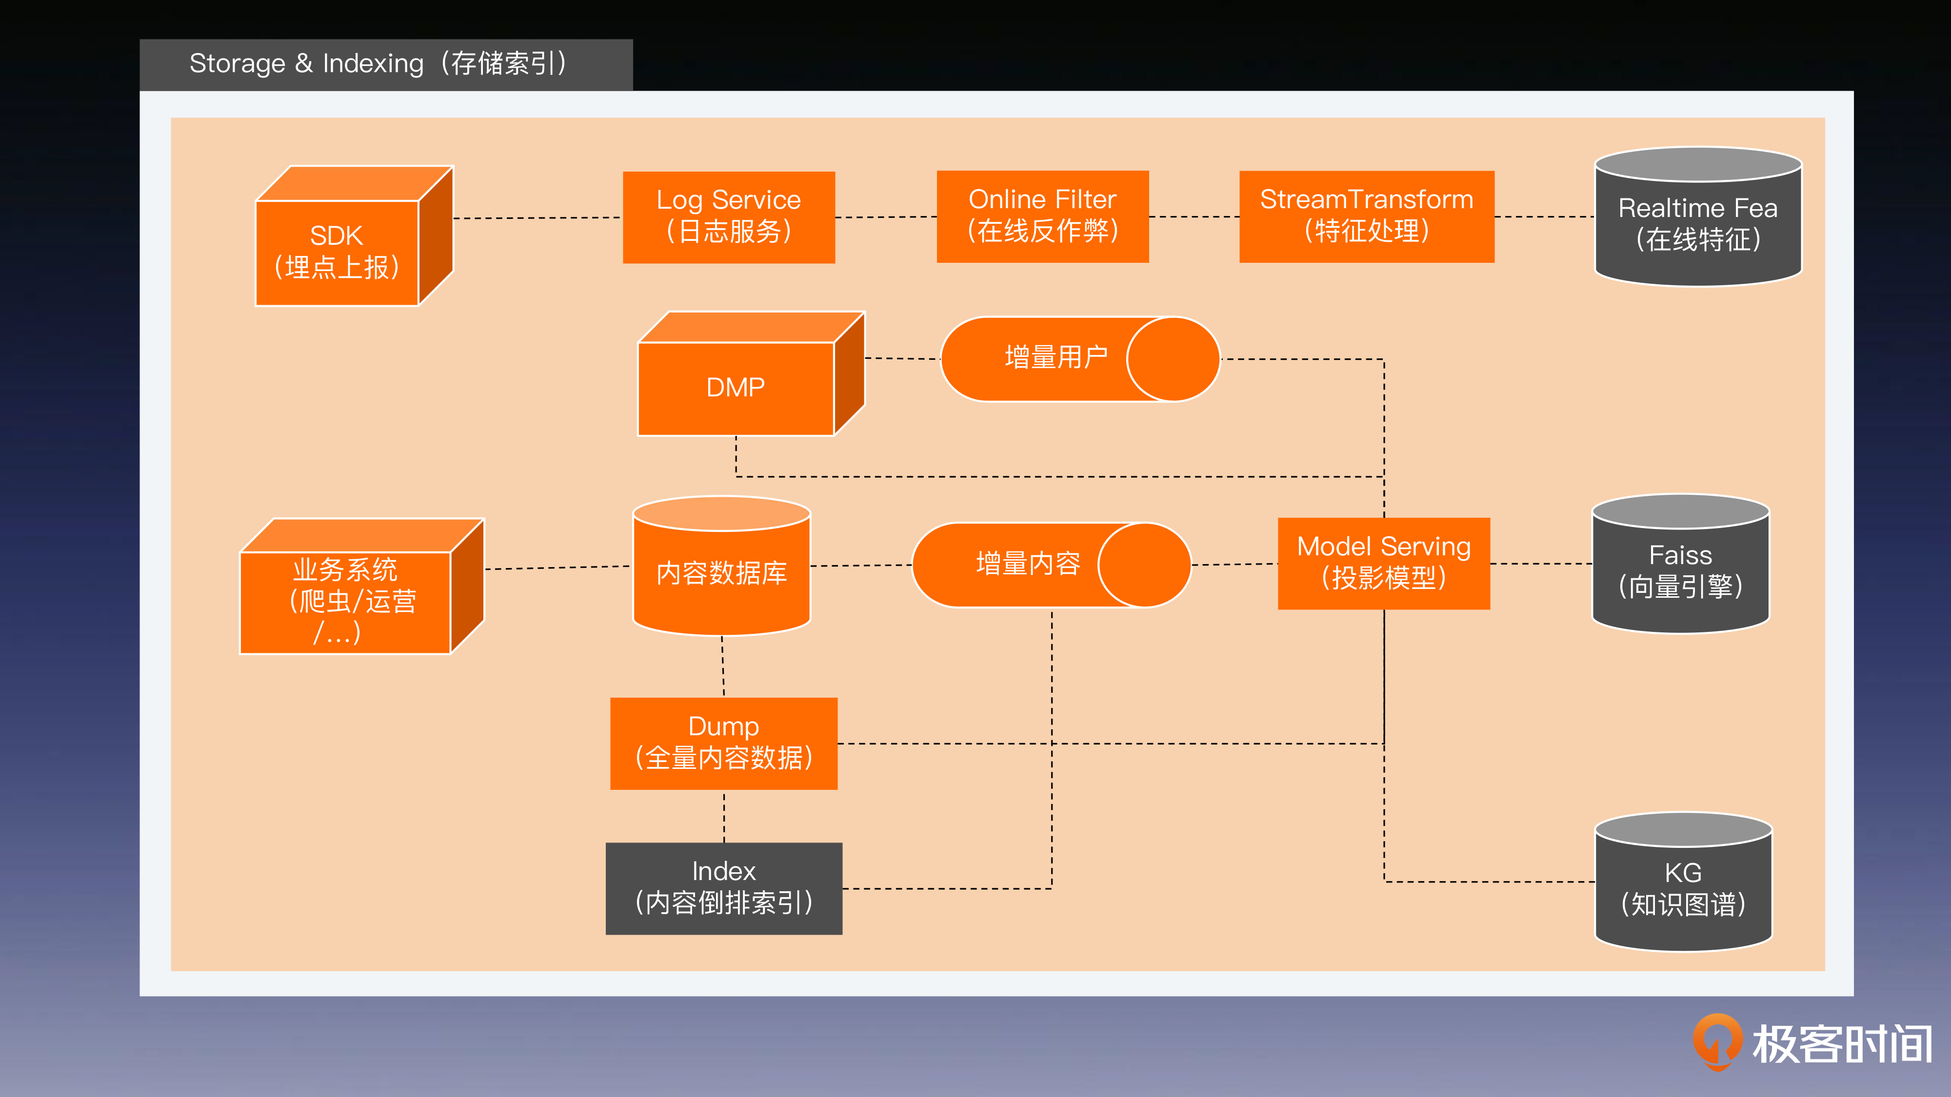Click the KG knowledge graph cylinder
Screen dimensions: 1951x1097
(x=1683, y=889)
